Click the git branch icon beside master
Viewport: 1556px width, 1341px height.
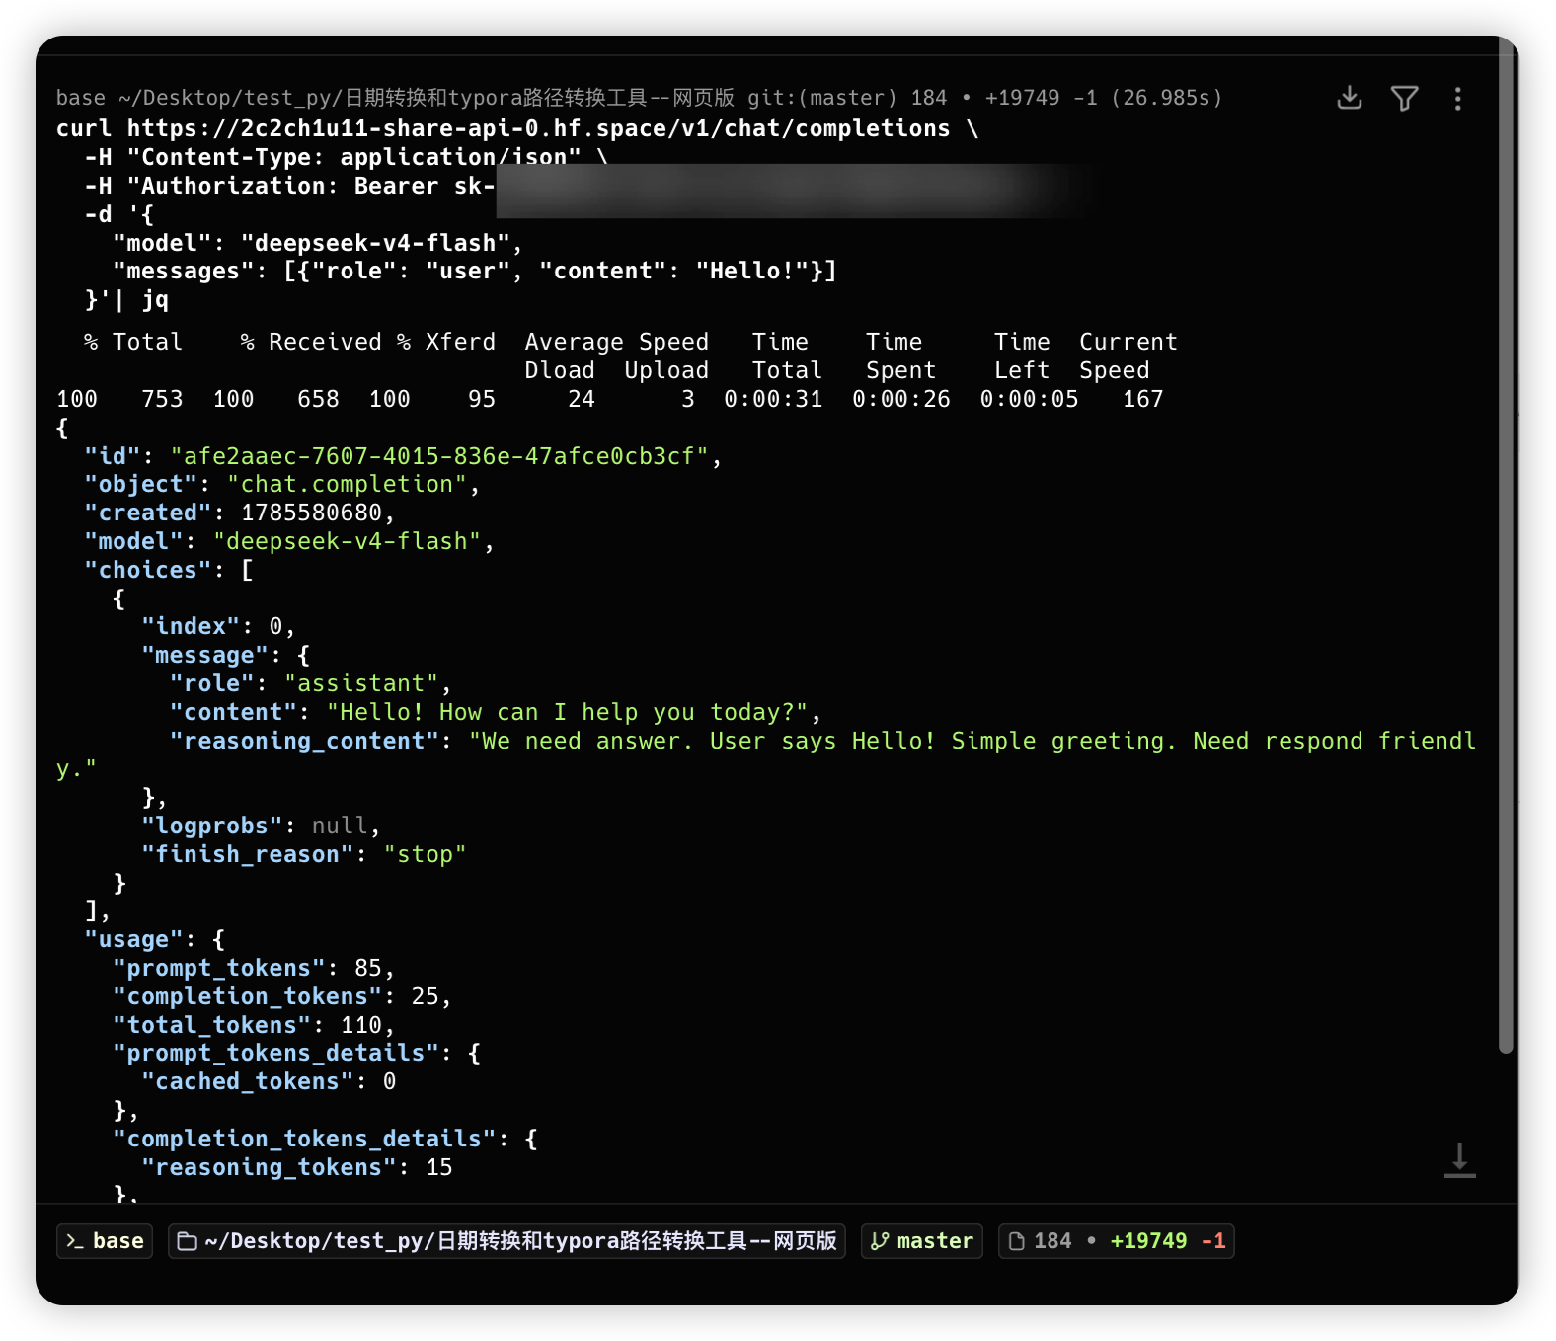(880, 1241)
